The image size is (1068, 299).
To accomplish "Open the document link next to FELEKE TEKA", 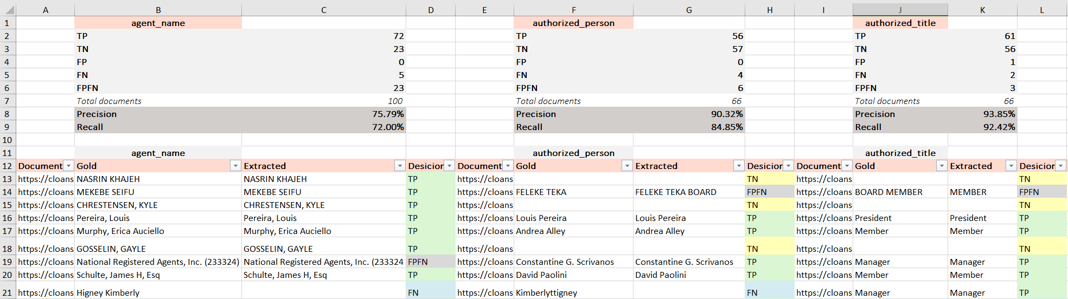I will [x=485, y=192].
